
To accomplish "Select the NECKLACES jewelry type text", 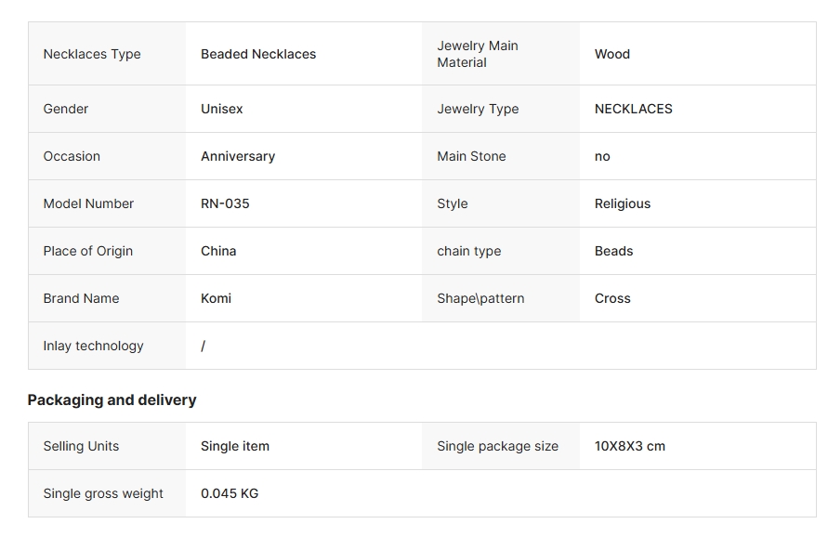I will point(633,109).
